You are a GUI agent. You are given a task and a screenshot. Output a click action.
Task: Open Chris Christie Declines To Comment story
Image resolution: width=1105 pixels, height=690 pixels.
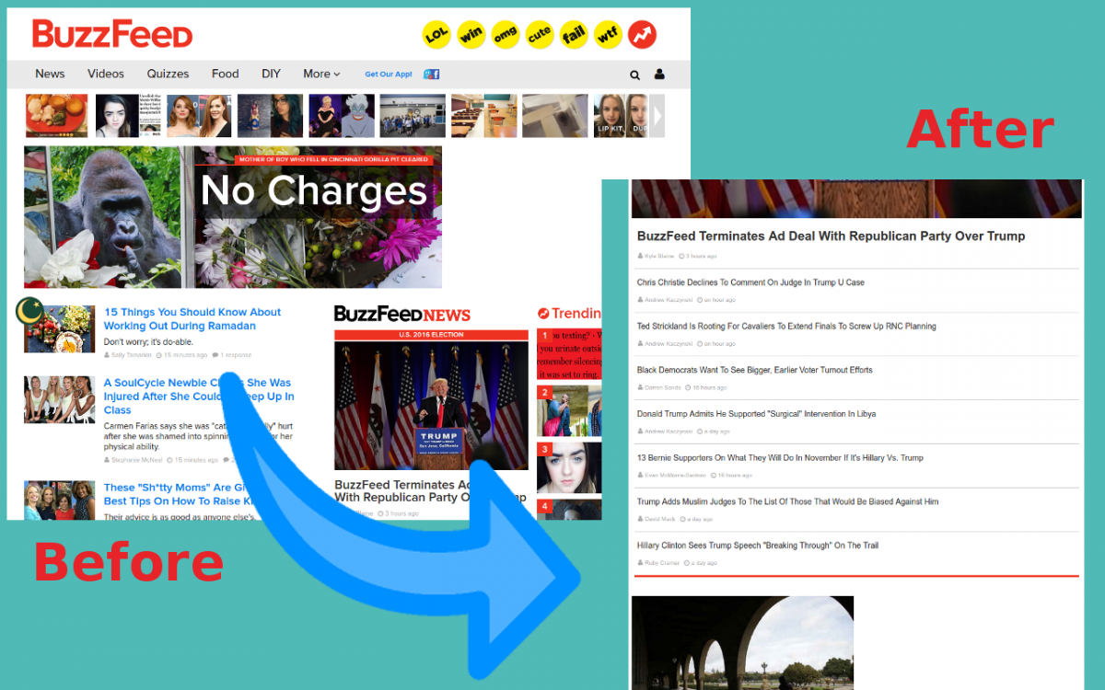point(750,282)
